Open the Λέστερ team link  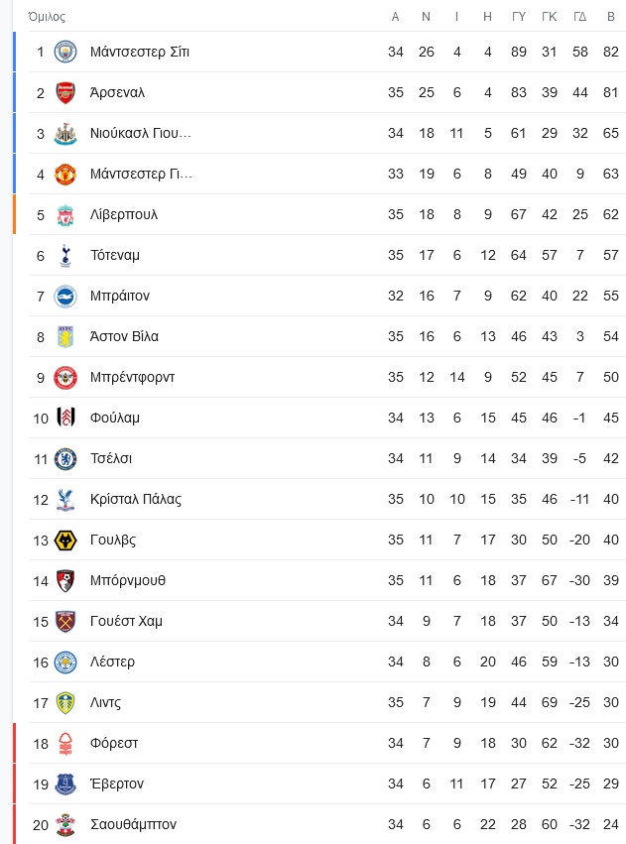tap(112, 662)
